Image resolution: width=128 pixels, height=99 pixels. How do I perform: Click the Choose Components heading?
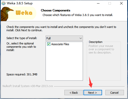coord(55,10)
